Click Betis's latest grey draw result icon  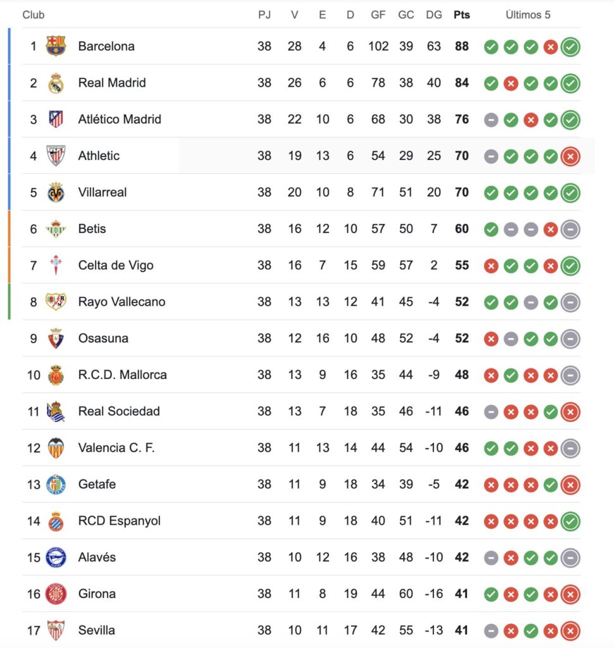coord(570,229)
